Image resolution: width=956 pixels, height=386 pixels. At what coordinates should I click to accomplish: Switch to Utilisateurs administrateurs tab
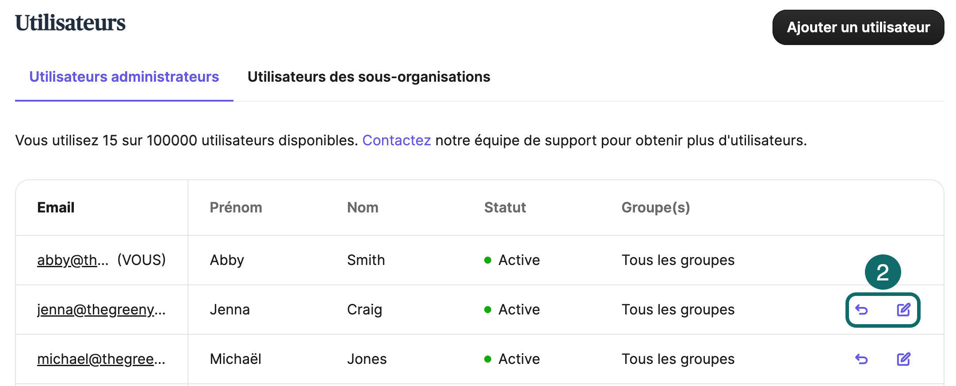tap(124, 77)
